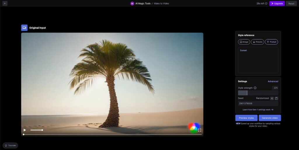The image size is (299, 150).
Task: Click the time left info icon
Action: [266, 4]
